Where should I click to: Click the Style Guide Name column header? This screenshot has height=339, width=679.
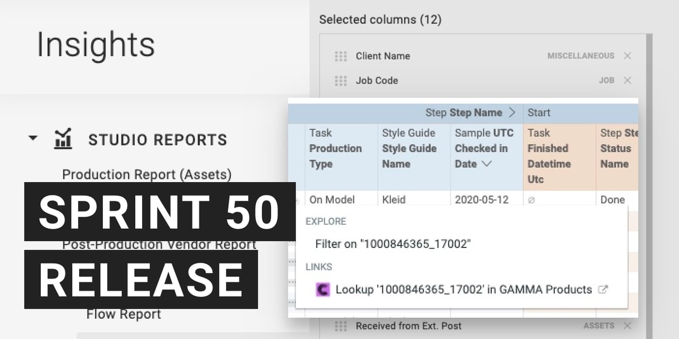[x=408, y=148]
